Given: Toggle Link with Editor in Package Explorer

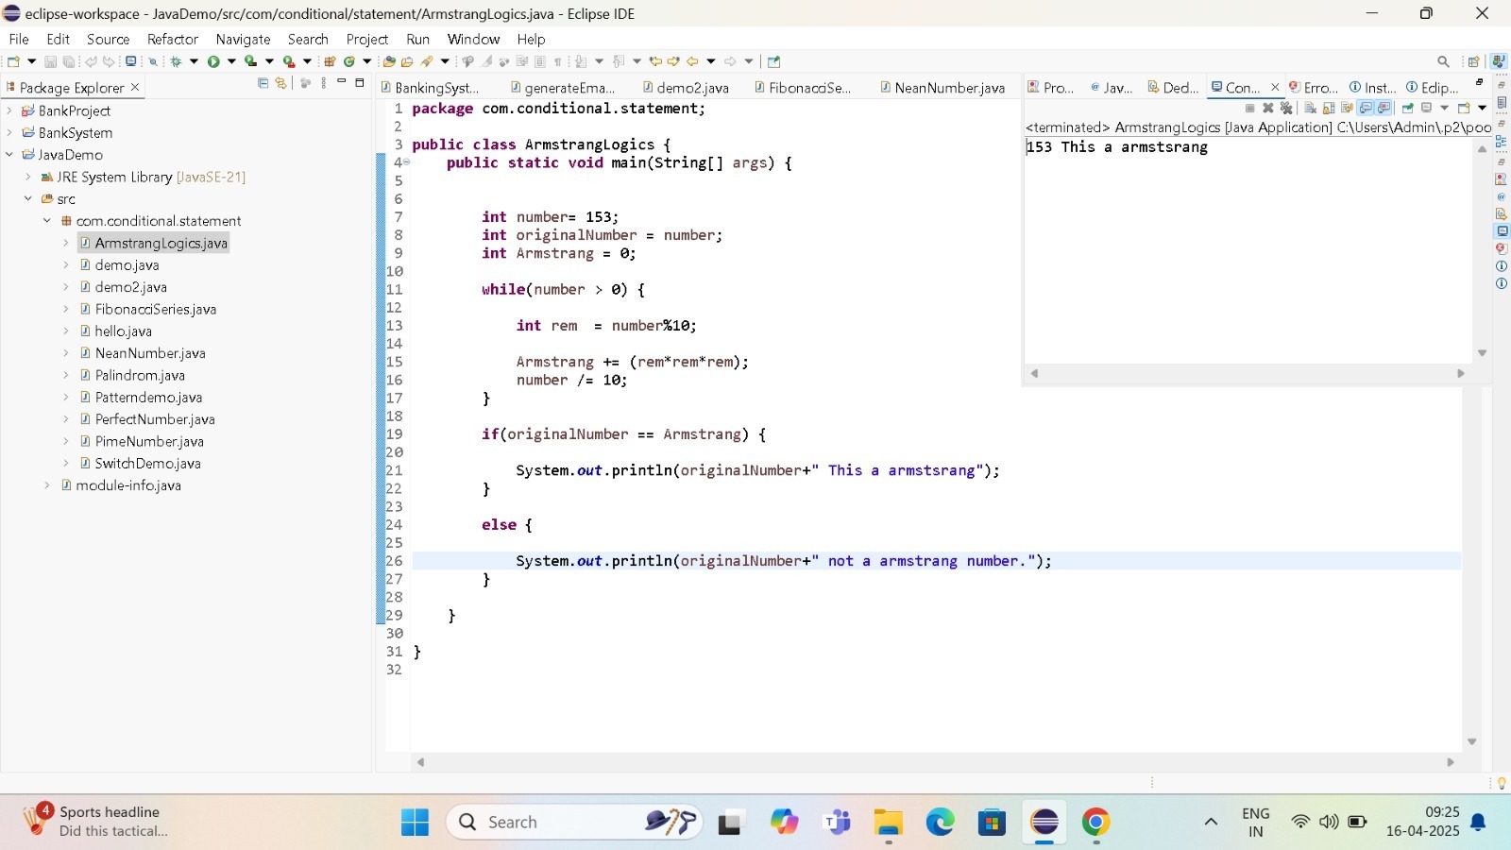Looking at the screenshot, I should pyautogui.click(x=280, y=83).
